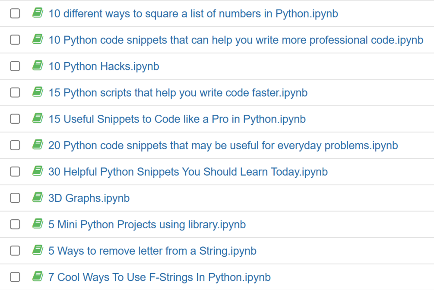This screenshot has width=434, height=290.
Task: Click the notebook icon next to 5 Mini Python Projects
Action: 38,224
